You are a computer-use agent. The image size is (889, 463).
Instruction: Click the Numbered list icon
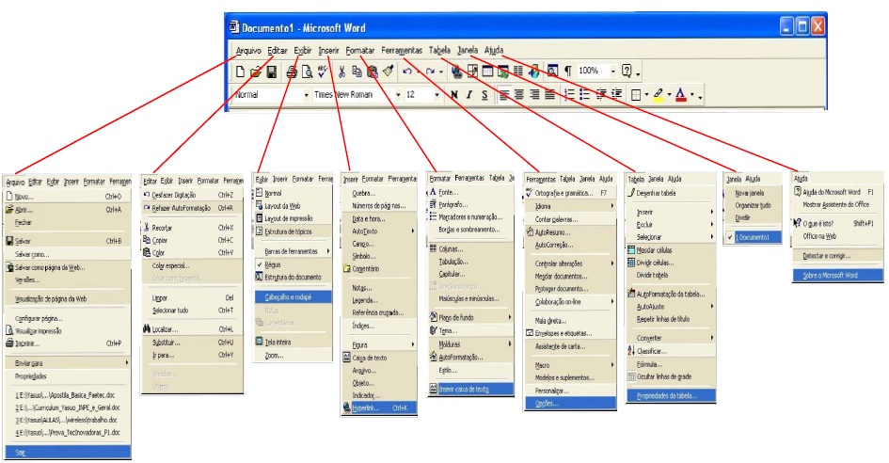tap(569, 95)
